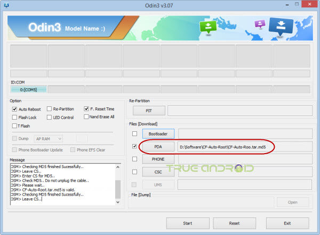
Task: Browse for a PDA file
Action: [x=158, y=147]
